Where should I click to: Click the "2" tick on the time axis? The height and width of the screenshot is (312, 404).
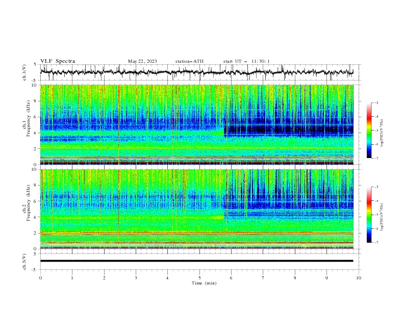point(104,278)
